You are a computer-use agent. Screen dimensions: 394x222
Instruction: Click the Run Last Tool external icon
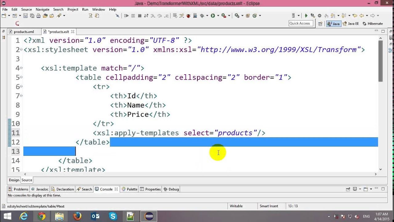click(x=224, y=15)
